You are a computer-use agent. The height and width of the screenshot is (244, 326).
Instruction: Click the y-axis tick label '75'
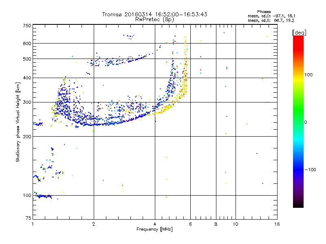click(29, 218)
